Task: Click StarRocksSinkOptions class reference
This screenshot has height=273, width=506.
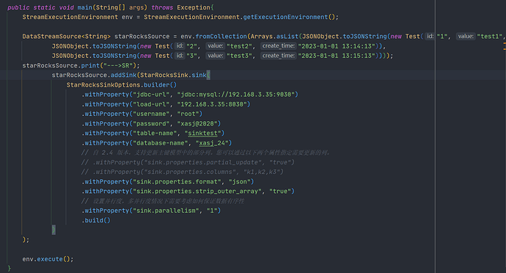Action: point(103,85)
